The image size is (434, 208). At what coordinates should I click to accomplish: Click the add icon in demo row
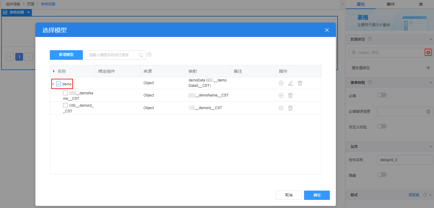coord(281,83)
